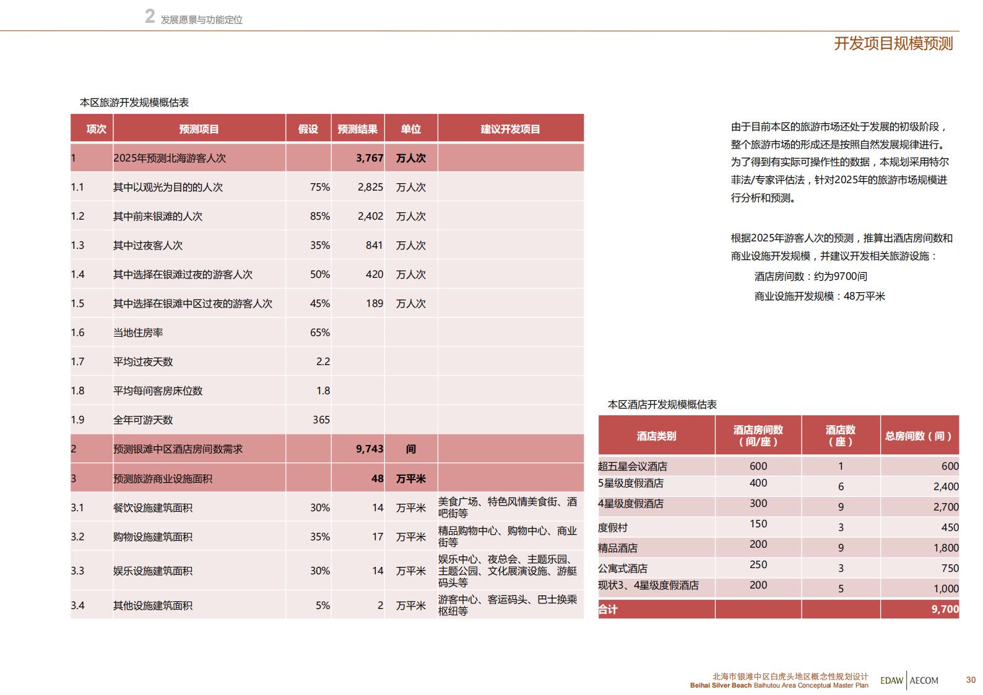Click the page title 开发项目规模预测
The image size is (983, 695).
[x=893, y=44]
